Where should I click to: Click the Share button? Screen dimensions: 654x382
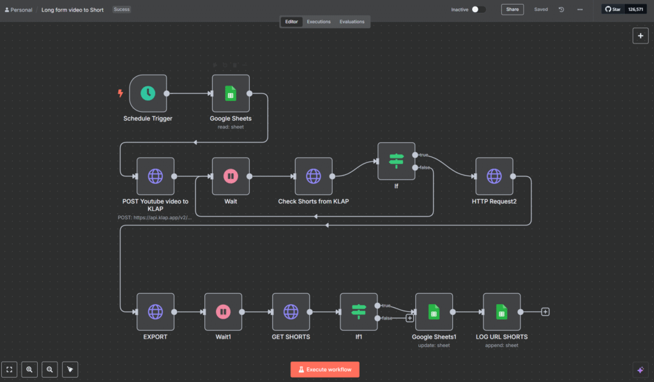(x=512, y=10)
